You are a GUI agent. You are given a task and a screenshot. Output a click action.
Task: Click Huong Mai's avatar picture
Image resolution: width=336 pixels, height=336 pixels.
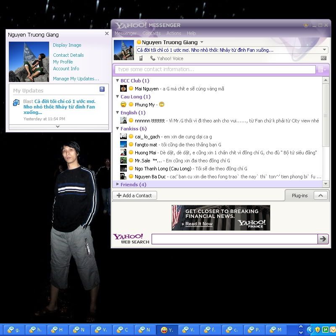pyautogui.click(x=123, y=152)
